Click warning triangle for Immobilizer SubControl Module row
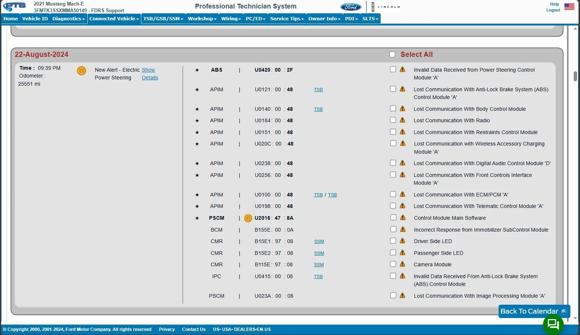This screenshot has height=335, width=580. click(402, 229)
